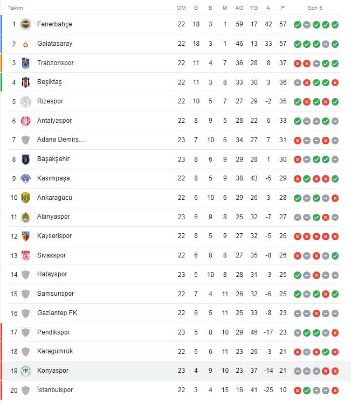Click the Ankaragücü yellow crest
Screen dimensions: 351x404
pos(25,198)
